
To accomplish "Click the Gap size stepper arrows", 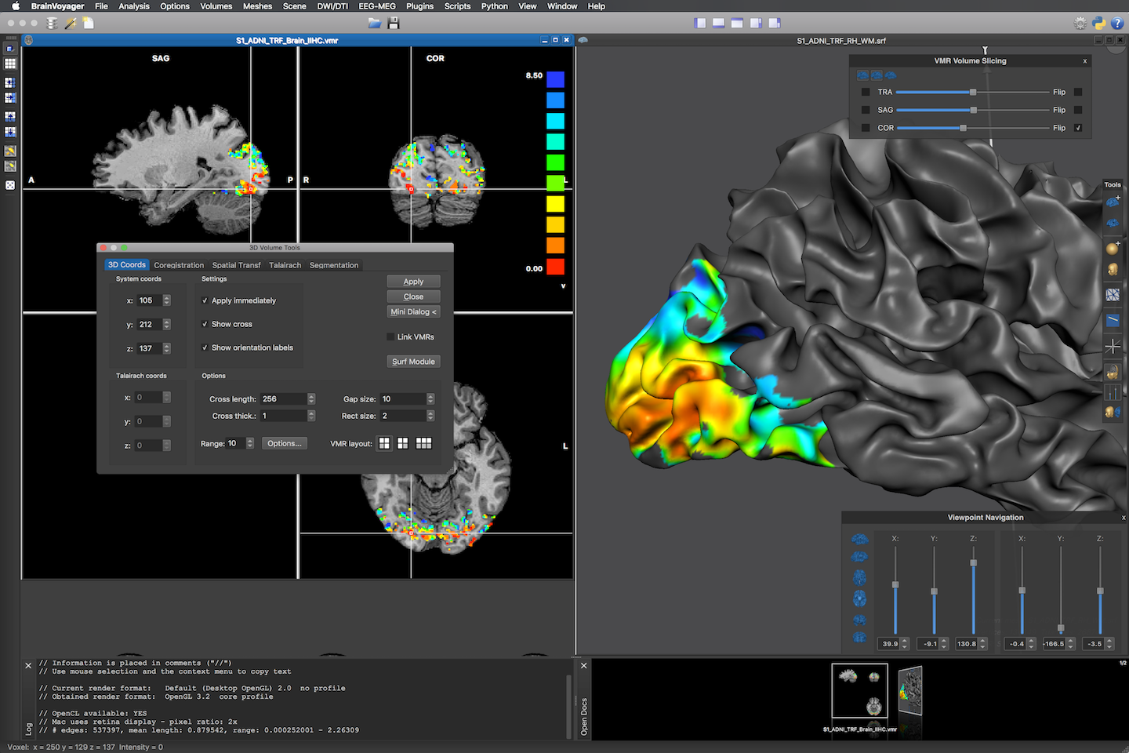I will [x=430, y=398].
